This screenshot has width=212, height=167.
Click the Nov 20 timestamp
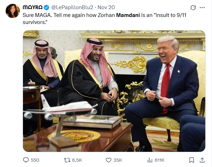(106, 7)
